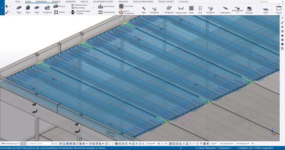Image resolution: width=285 pixels, height=150 pixels.
Task: Click the Wand wall tool
Action: (x=28, y=9)
